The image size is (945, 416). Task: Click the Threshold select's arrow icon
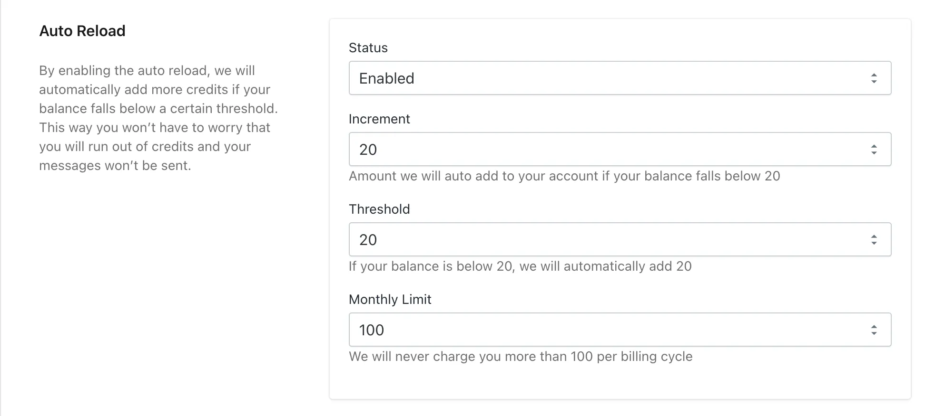point(874,240)
